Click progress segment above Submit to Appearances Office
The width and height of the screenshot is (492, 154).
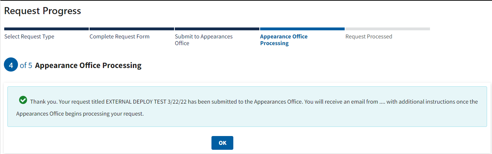(x=217, y=29)
